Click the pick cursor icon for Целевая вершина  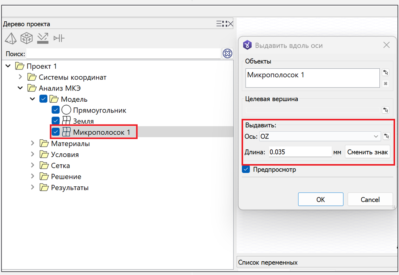pos(386,110)
